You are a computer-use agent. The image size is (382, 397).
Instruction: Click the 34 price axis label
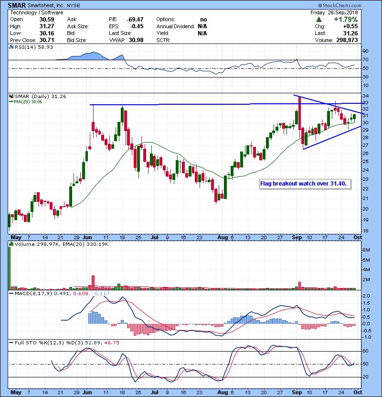[366, 96]
